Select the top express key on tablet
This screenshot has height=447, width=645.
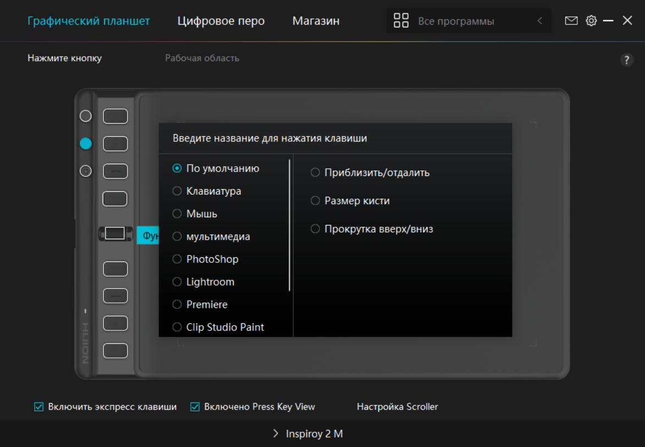pyautogui.click(x=115, y=117)
